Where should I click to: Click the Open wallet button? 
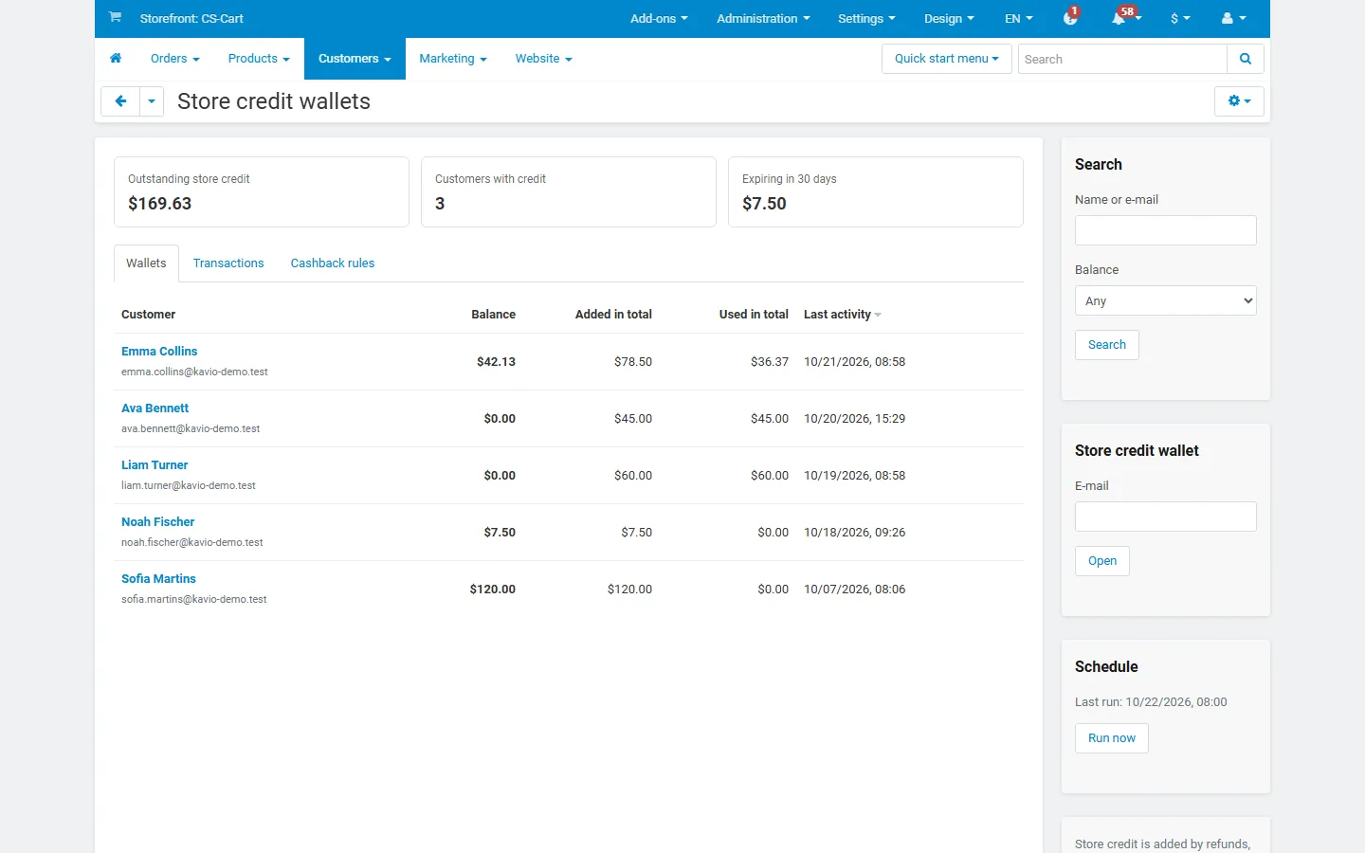pos(1102,561)
